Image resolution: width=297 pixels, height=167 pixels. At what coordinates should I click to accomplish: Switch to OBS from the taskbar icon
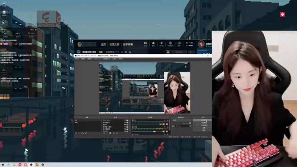click(31, 165)
